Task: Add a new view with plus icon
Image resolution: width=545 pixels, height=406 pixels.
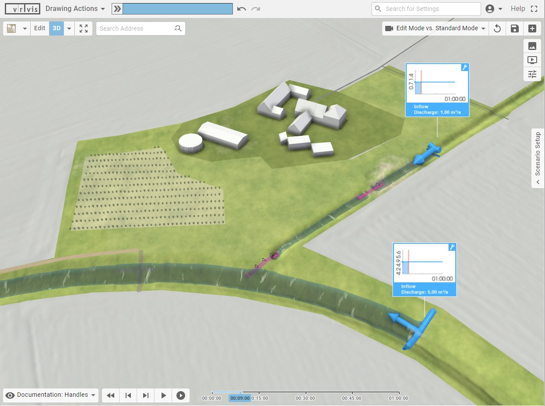Action: (532, 28)
